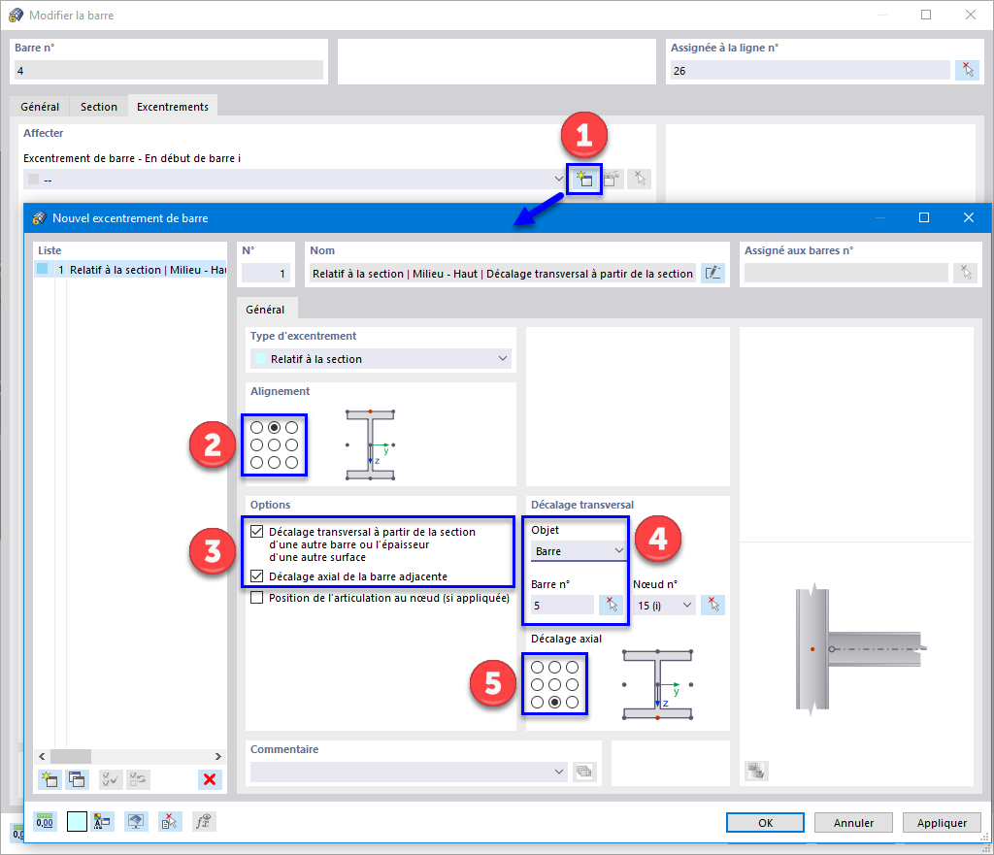This screenshot has width=994, height=855.
Task: Switch to Général tab in Modifier la barre
Action: click(40, 107)
